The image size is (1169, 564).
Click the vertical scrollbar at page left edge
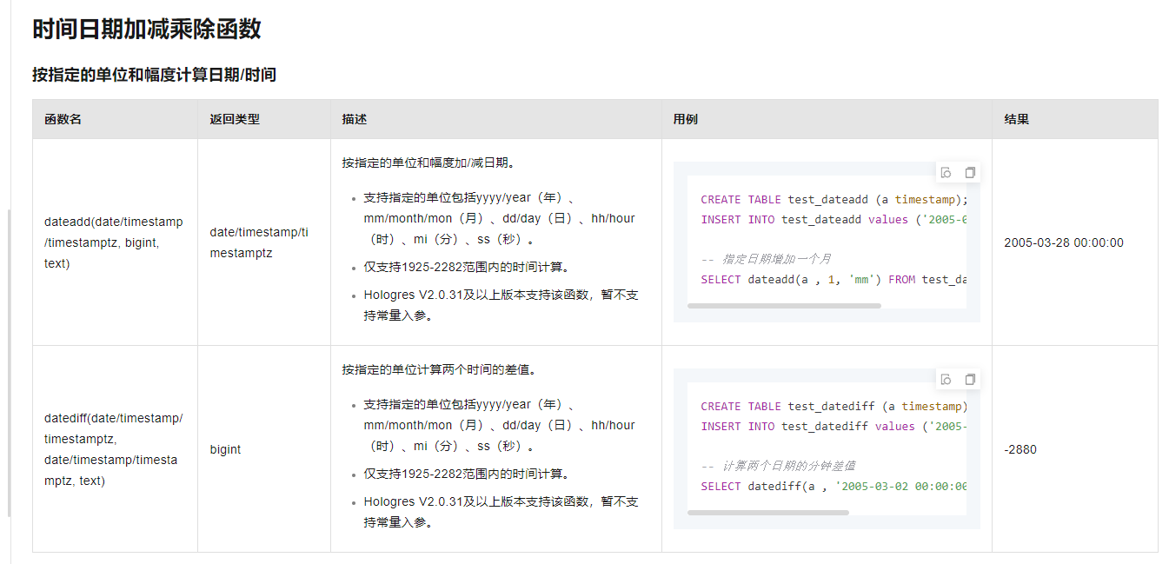[x=10, y=363]
